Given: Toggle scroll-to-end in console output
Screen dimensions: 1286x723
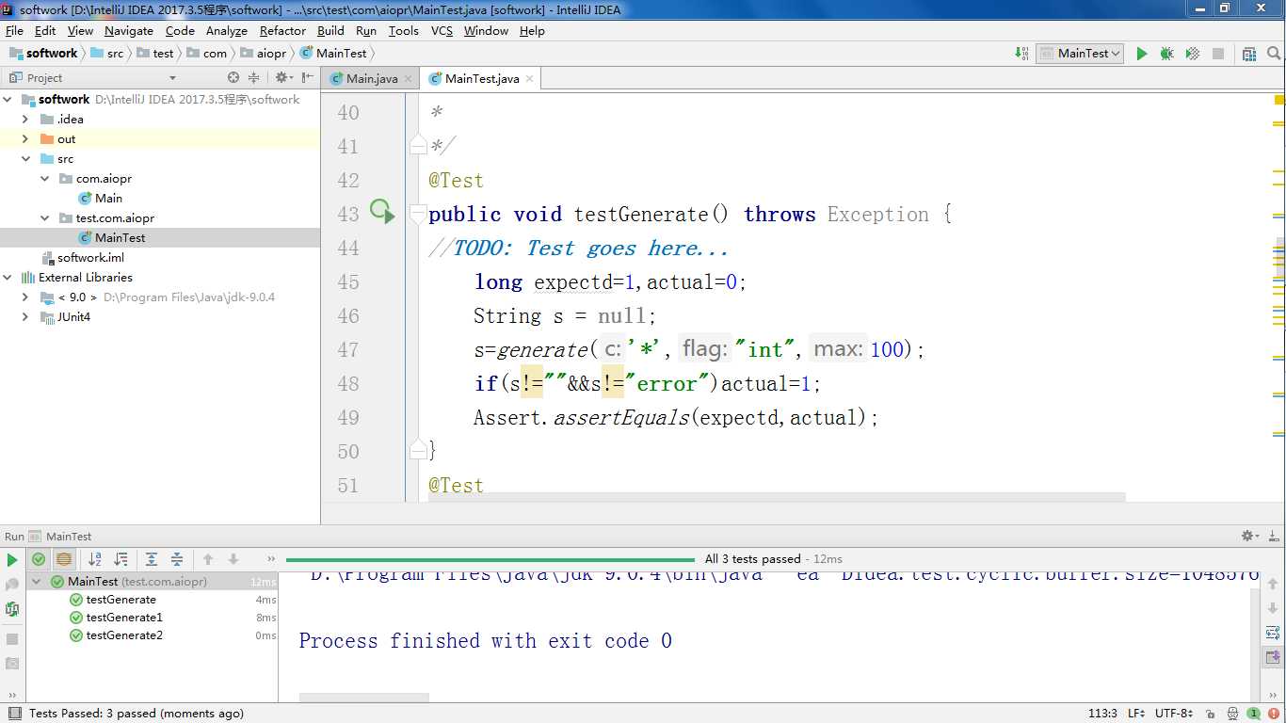Looking at the screenshot, I should coord(1273,657).
